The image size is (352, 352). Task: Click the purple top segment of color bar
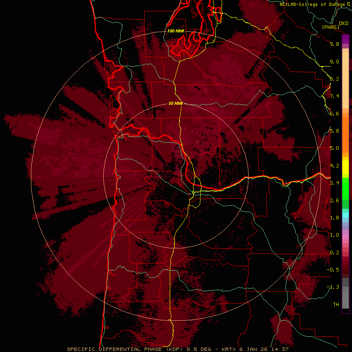tap(345, 39)
